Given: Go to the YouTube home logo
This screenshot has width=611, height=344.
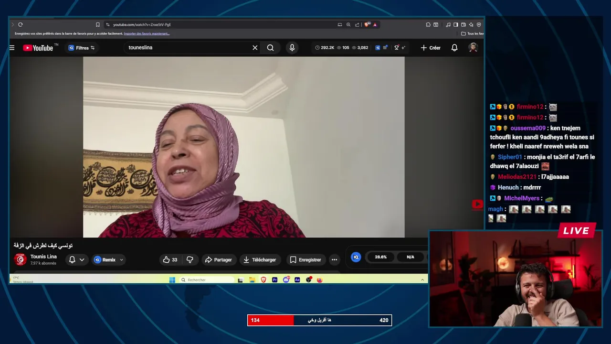Looking at the screenshot, I should tap(38, 48).
